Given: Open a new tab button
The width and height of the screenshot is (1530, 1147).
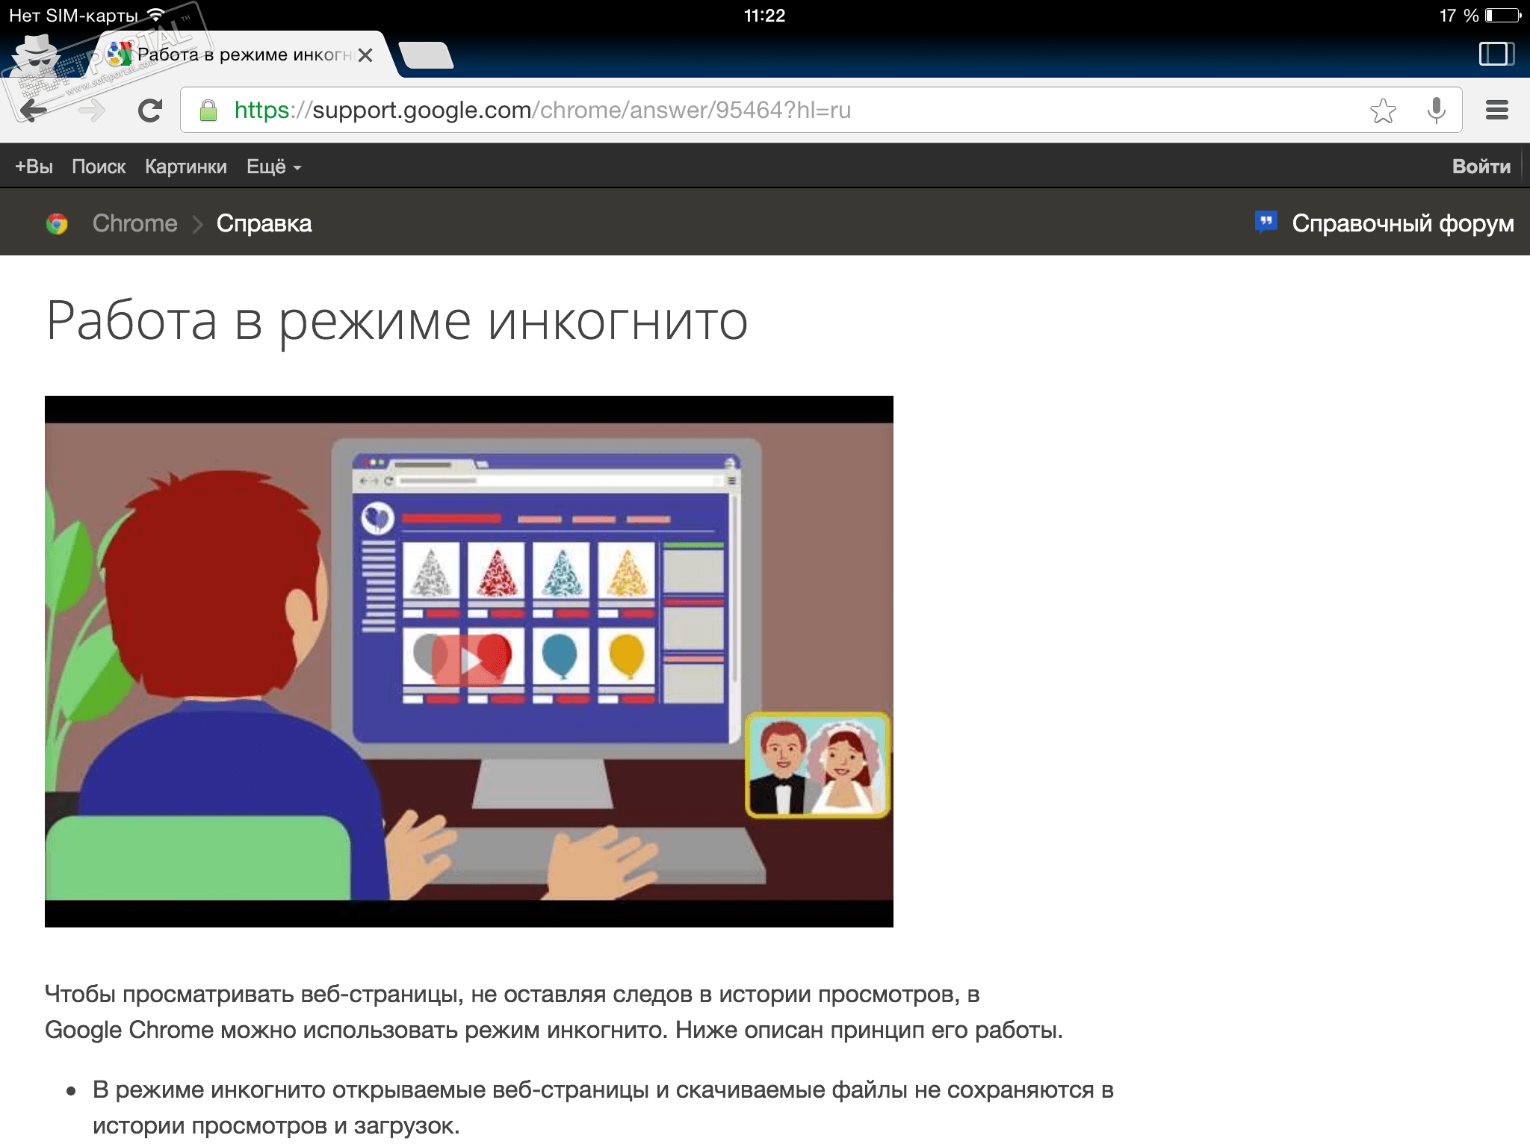Looking at the screenshot, I should (426, 55).
